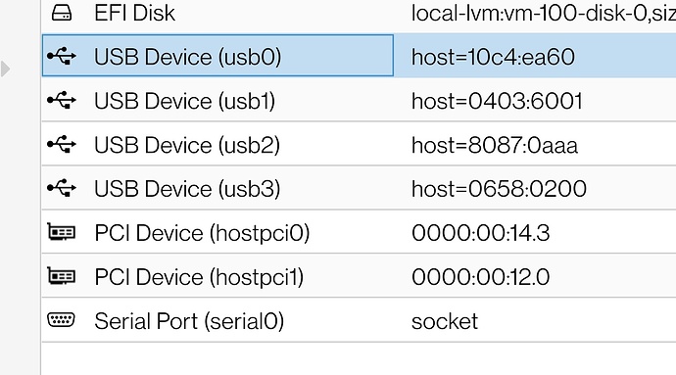This screenshot has width=676, height=375.
Task: Click the USB icon for usb0
Action: point(62,56)
